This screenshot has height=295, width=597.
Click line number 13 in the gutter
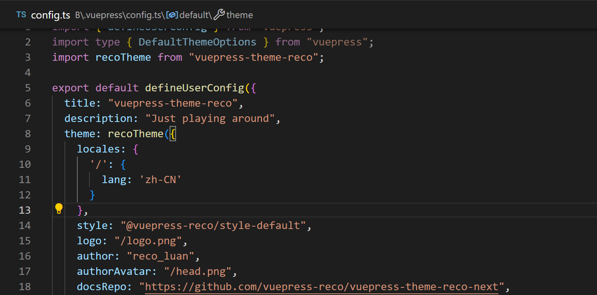(25, 210)
